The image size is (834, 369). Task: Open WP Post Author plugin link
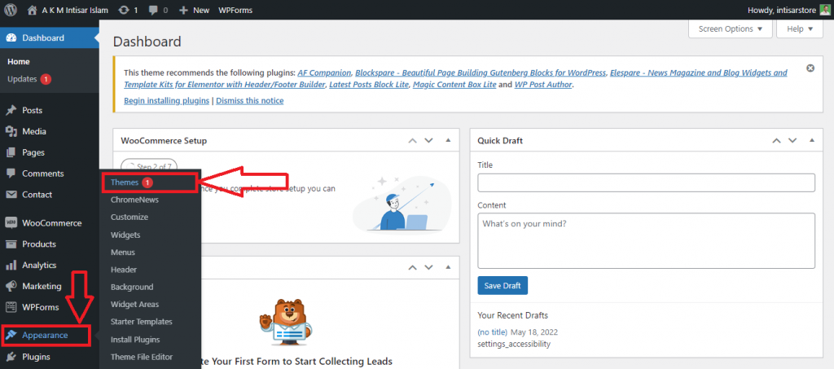tap(543, 85)
